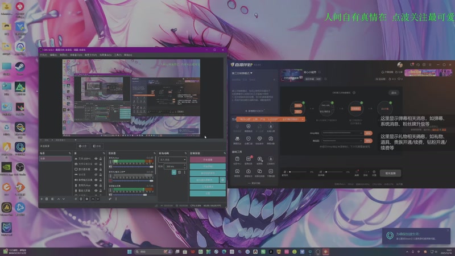Viewport: 455px width, 256px height.
Task: Open the 编辑(E) menu in OBS
Action: coord(53,55)
